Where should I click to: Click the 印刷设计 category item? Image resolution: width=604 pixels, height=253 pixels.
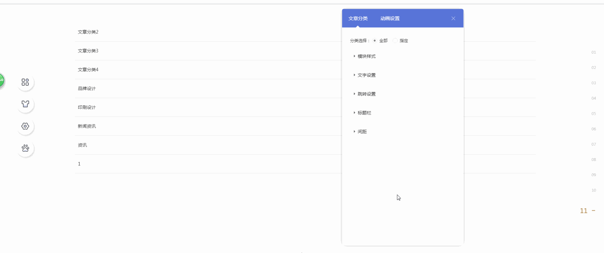[x=87, y=107]
